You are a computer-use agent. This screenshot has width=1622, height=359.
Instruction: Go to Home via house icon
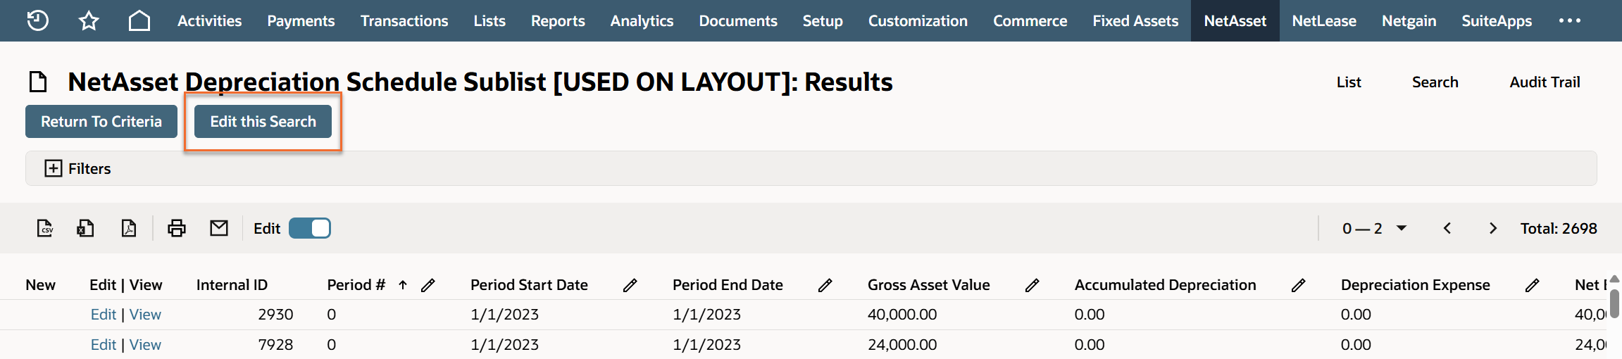pyautogui.click(x=139, y=20)
